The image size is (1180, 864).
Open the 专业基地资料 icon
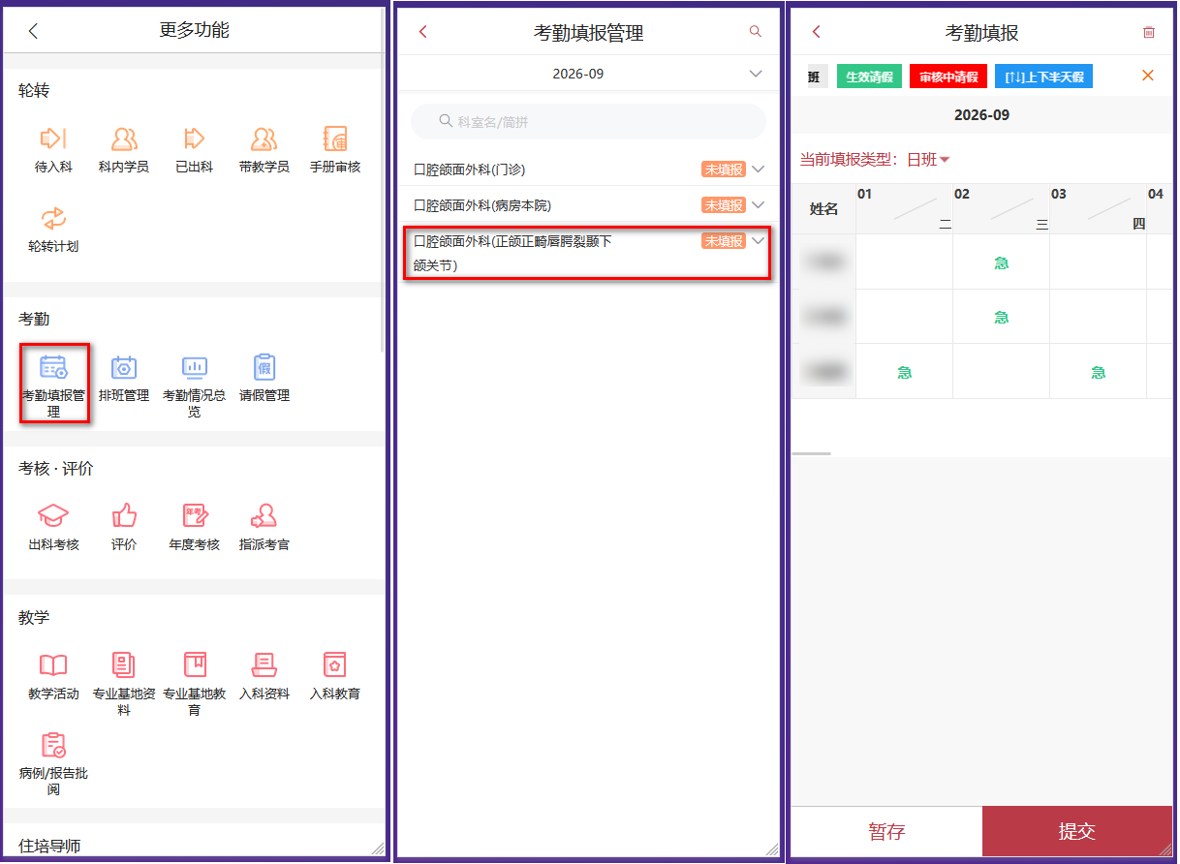[124, 664]
